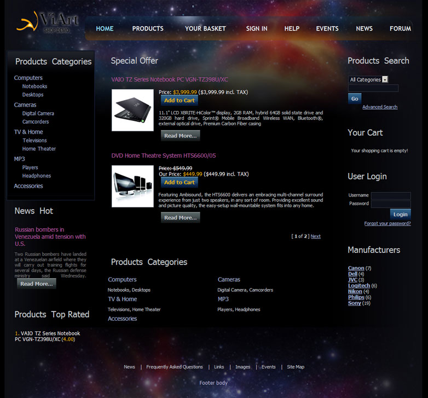Open Players subcategory in sidebar
The width and height of the screenshot is (428, 398).
30,168
